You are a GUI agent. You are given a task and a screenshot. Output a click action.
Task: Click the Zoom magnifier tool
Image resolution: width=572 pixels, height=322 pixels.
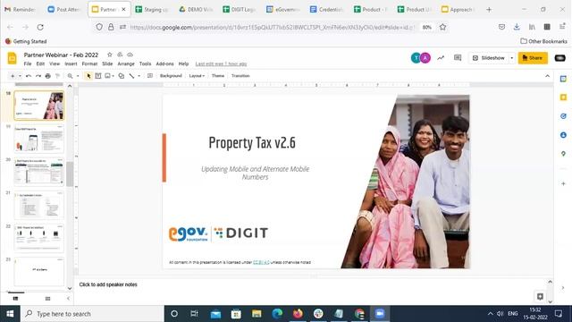click(x=70, y=76)
